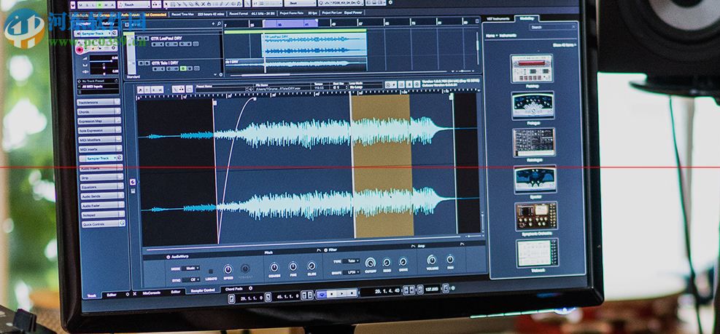Click the add track plus icon
Viewport: 720px width, 334px height.
coord(213,24)
